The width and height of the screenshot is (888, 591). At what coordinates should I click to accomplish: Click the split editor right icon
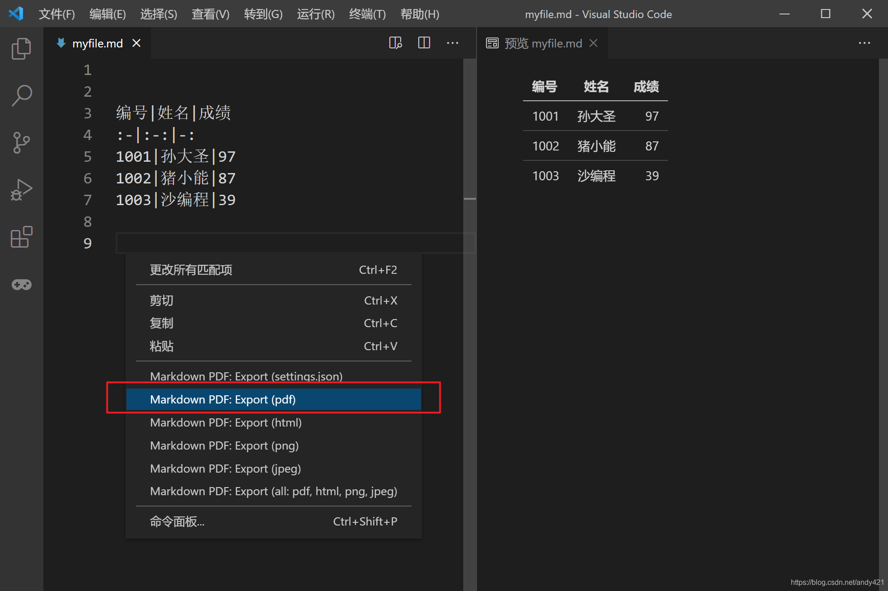tap(424, 43)
